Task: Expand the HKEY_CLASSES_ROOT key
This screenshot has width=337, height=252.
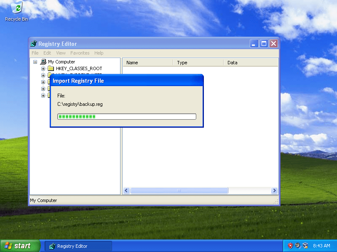Action: click(x=43, y=68)
